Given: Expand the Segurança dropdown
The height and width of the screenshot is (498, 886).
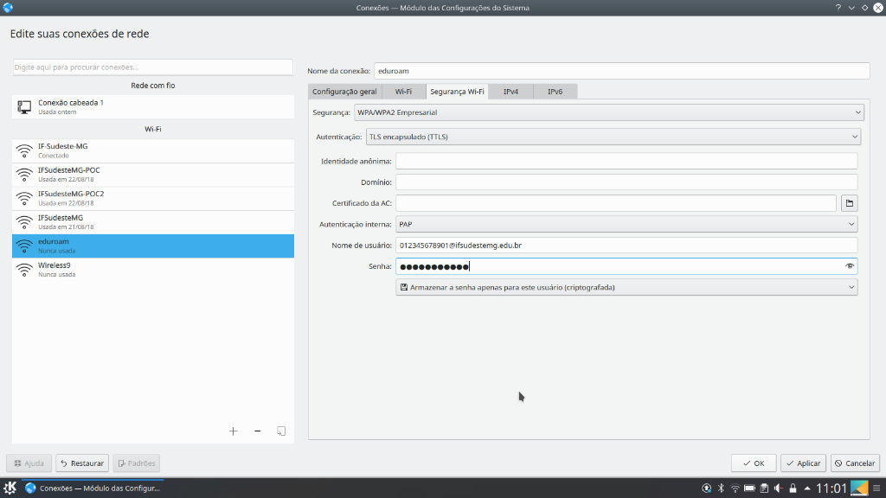Looking at the screenshot, I should 609,112.
